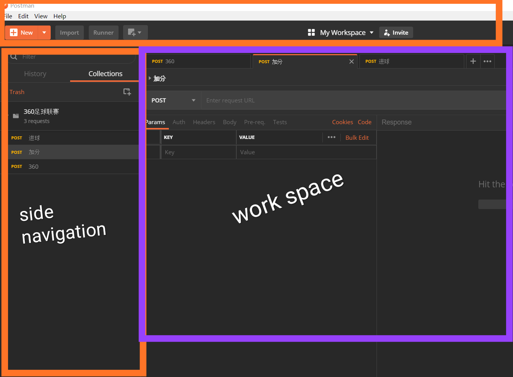Switch to the History tab
The height and width of the screenshot is (377, 513).
(35, 74)
